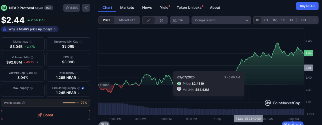Click the 77% profile score value

84,103
